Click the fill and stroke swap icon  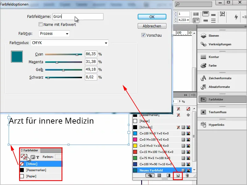27,155
